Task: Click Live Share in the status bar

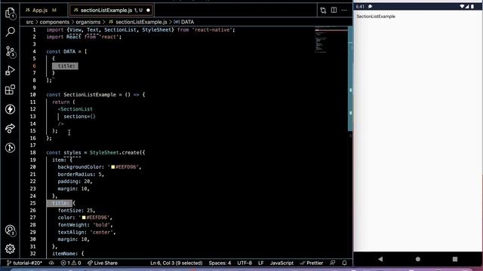Action: tap(103, 263)
